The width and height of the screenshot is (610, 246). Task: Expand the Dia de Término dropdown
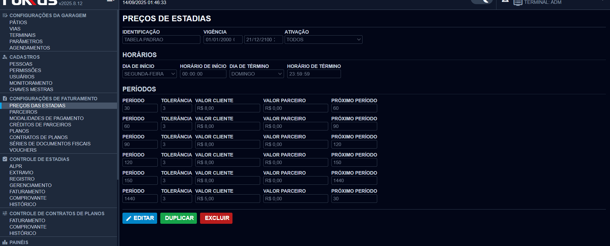coord(256,74)
